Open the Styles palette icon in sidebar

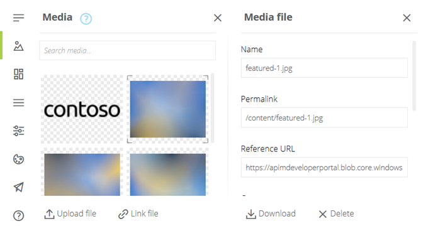click(x=19, y=159)
